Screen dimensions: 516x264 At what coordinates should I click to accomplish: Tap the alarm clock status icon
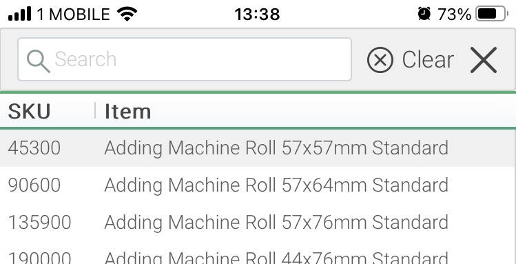pyautogui.click(x=424, y=14)
